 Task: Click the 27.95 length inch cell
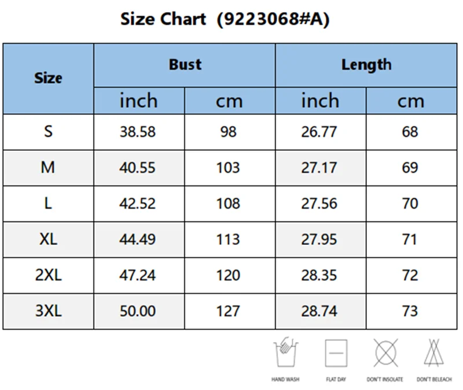click(x=319, y=239)
